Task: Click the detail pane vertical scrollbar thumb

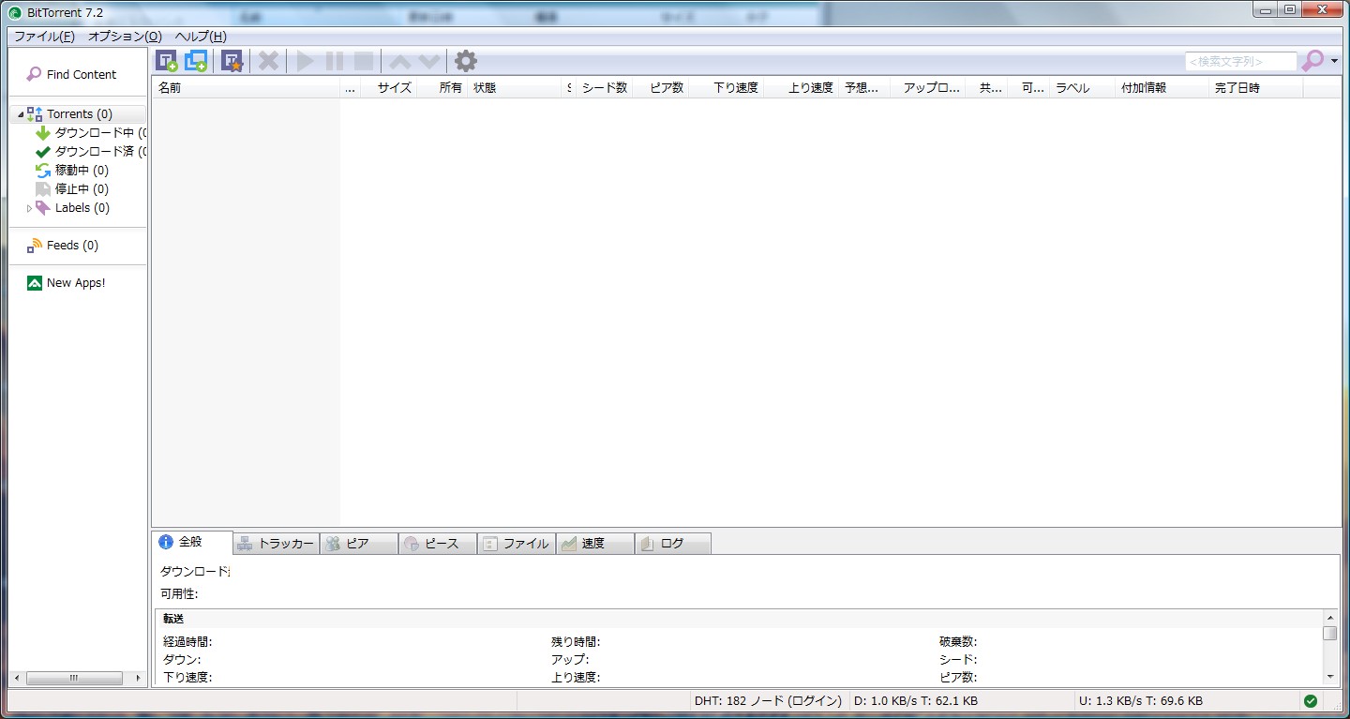Action: pos(1330,634)
